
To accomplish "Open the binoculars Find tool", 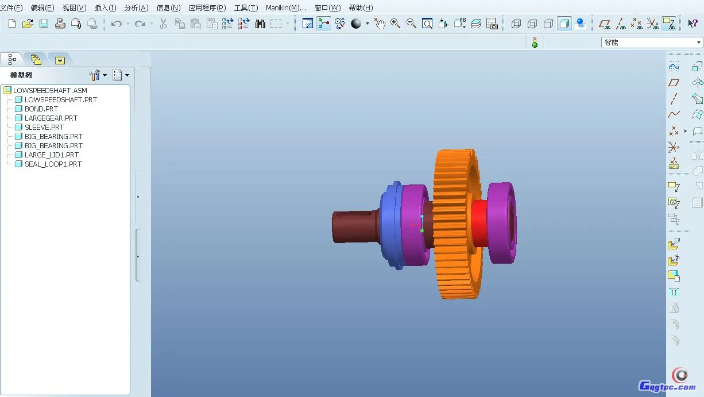I will tap(260, 24).
